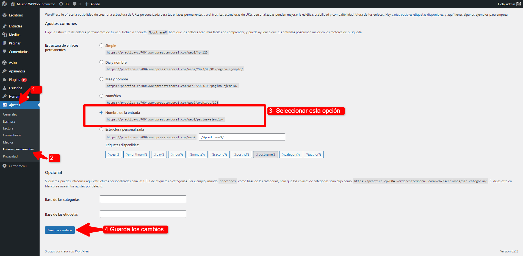The height and width of the screenshot is (256, 523).
Task: Insert the %day% tag button
Action: point(159,154)
